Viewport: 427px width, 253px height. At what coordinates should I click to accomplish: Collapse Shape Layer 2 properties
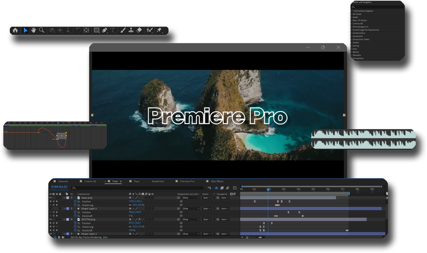coord(65,208)
